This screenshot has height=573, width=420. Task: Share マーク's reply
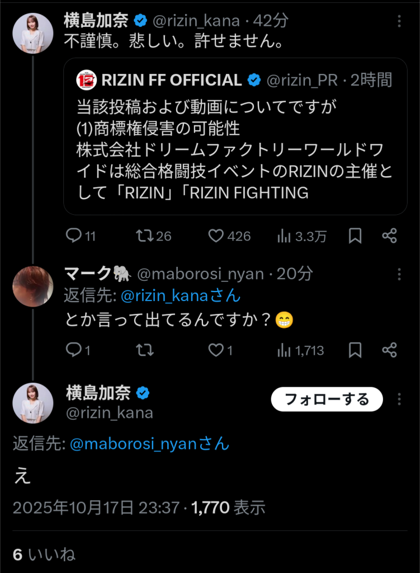[x=390, y=350]
